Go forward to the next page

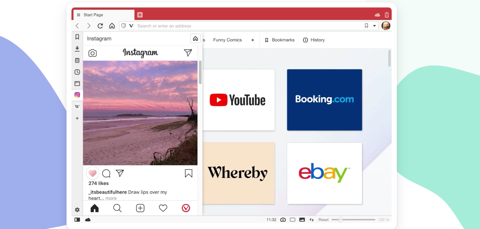[89, 26]
